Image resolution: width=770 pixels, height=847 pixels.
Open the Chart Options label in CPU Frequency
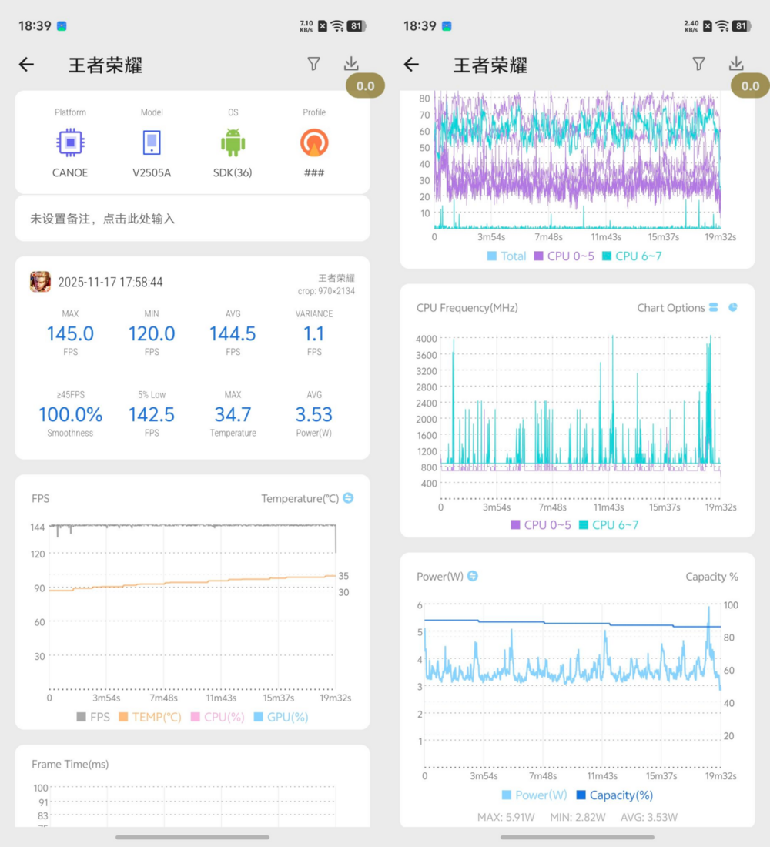671,308
